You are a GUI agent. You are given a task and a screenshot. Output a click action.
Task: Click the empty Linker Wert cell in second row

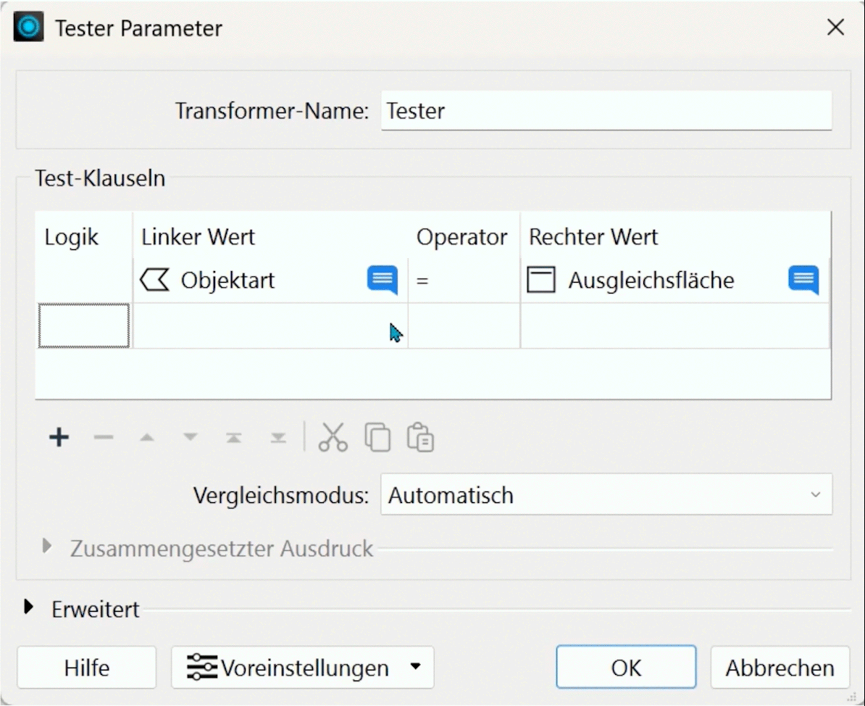pos(270,325)
